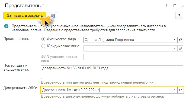The width and height of the screenshot is (189, 107).
Task: Select the Юридическое лицо radio button
Action: tap(43, 46)
